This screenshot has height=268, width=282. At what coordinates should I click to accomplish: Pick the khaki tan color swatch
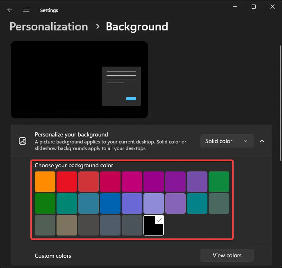(67, 225)
